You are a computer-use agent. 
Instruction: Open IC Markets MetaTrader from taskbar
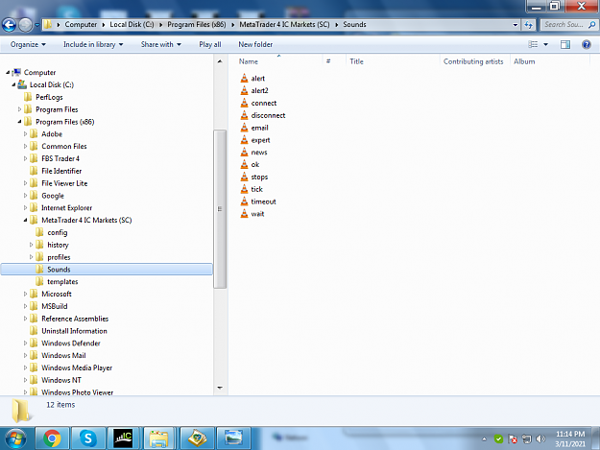pos(124,438)
